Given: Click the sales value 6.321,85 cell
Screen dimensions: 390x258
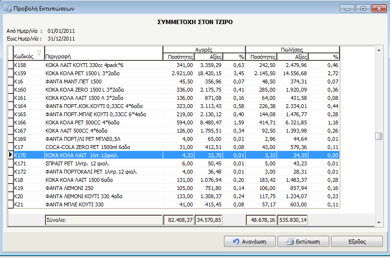Looking at the screenshot, I should point(292,122).
